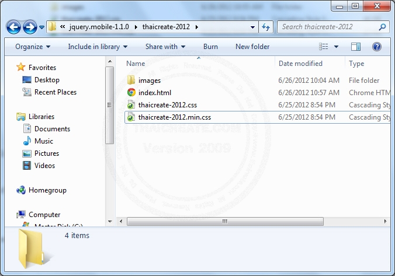Click the Homegroup icon
The image size is (395, 276).
pyautogui.click(x=21, y=190)
